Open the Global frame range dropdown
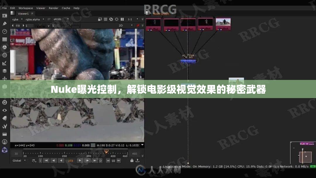Screen dimensions: 316x178 [x=19, y=161]
